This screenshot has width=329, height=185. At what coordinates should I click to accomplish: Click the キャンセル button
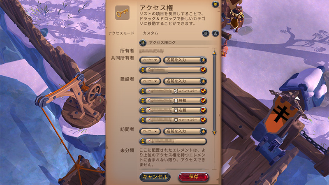pyautogui.click(x=155, y=177)
